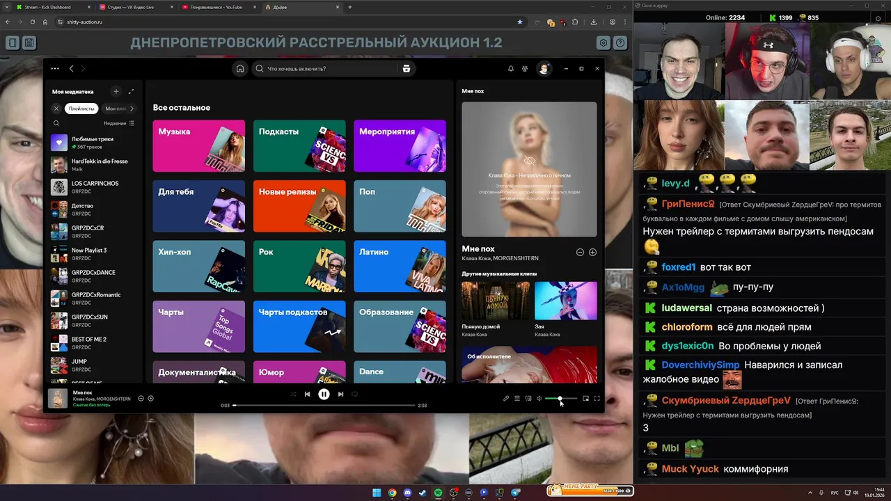Open the Browse icon in search bar
The height and width of the screenshot is (501, 891).
click(407, 69)
